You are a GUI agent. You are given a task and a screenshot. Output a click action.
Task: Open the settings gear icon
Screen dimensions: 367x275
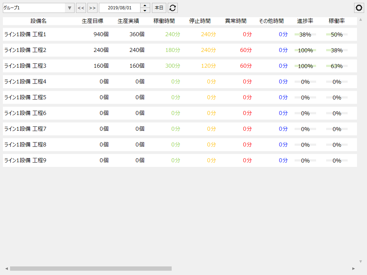tap(359, 8)
